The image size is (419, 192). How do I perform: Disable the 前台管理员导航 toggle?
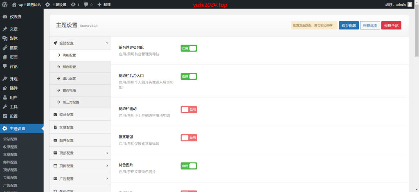point(189,48)
